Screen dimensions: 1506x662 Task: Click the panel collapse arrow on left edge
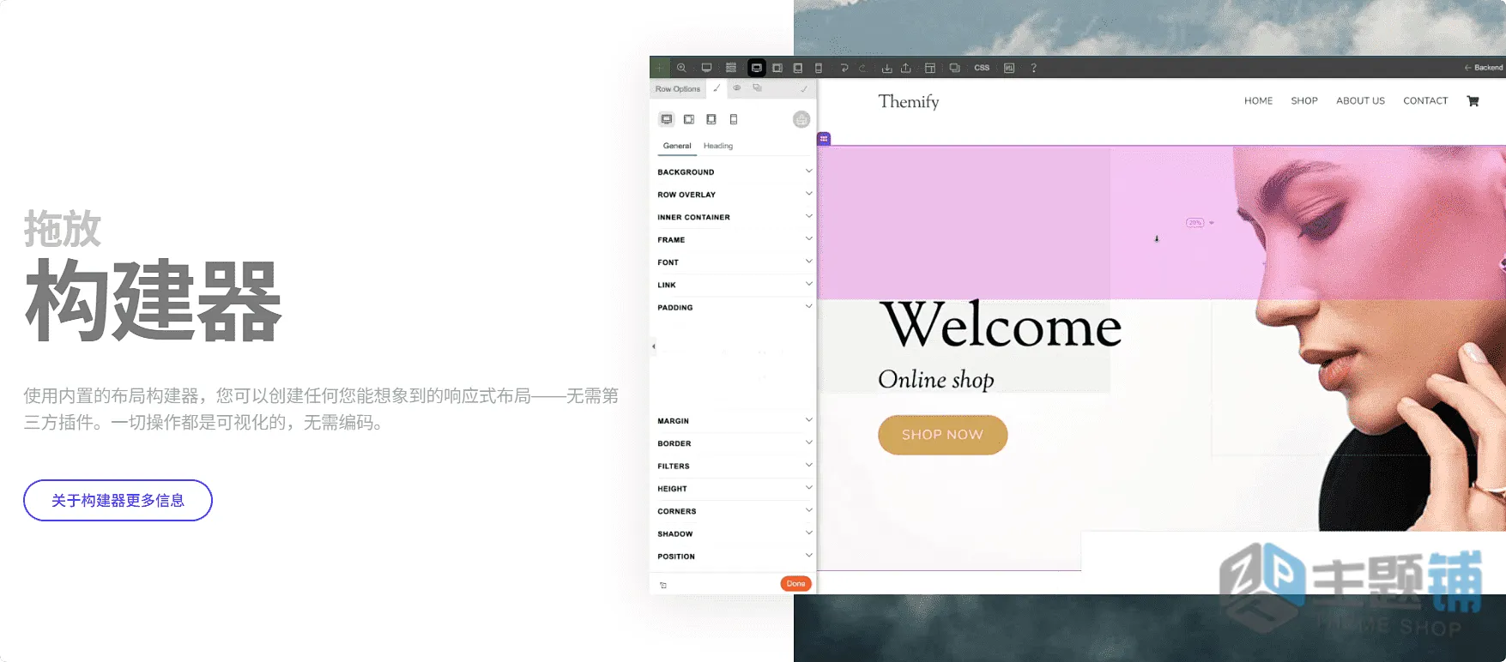coord(654,346)
